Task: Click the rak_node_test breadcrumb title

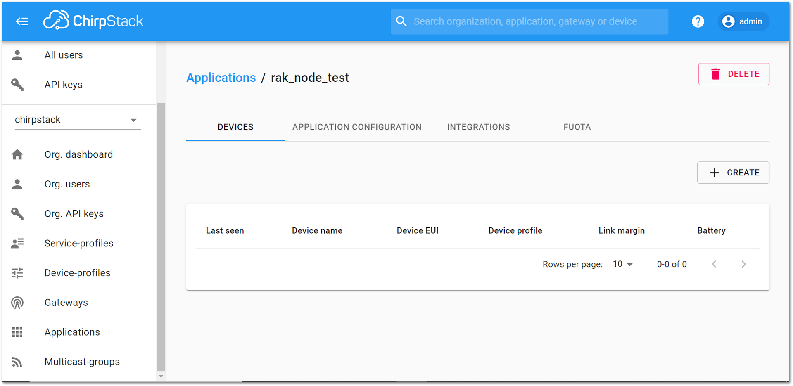Action: pyautogui.click(x=310, y=78)
